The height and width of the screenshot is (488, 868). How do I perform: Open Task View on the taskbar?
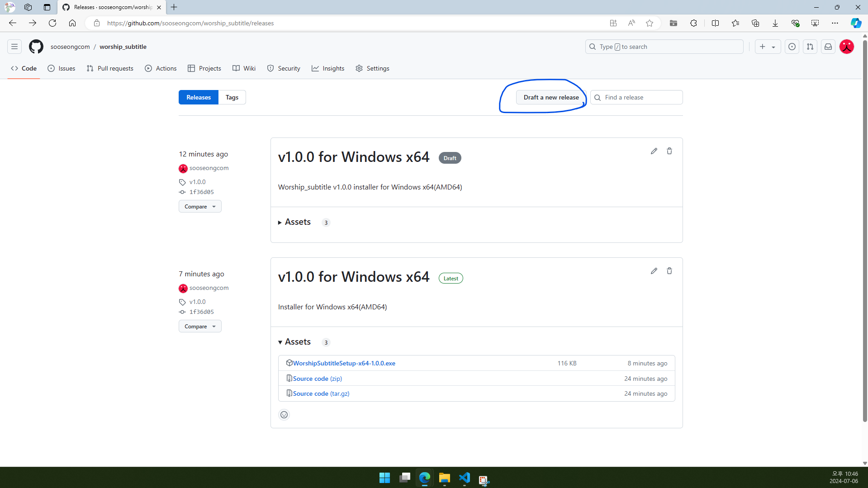[x=405, y=478]
